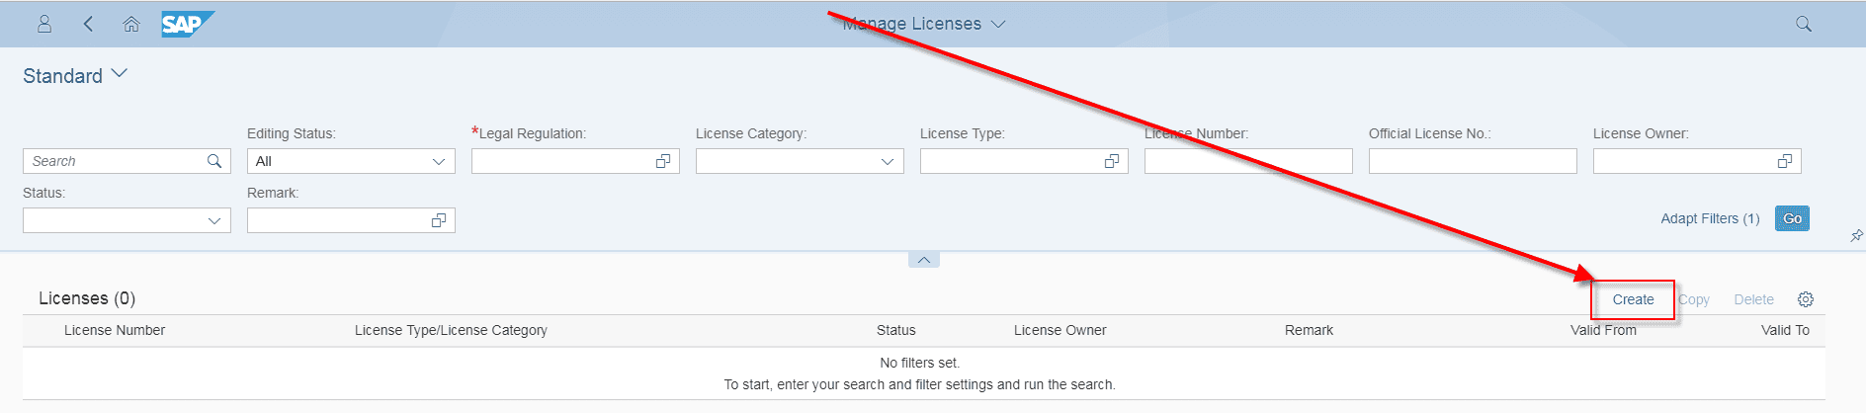Pin the filter header bar
Viewport: 1866px width, 413px height.
tap(1856, 236)
